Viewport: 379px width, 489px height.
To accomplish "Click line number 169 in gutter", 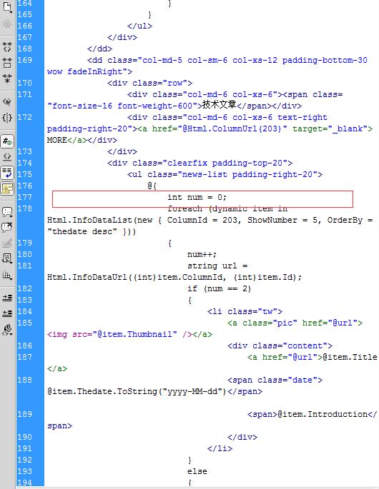I will 25,60.
